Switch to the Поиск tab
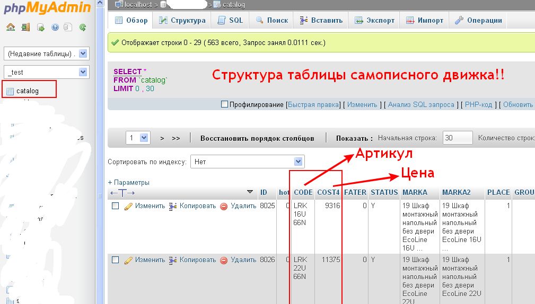The image size is (535, 304). [x=272, y=20]
